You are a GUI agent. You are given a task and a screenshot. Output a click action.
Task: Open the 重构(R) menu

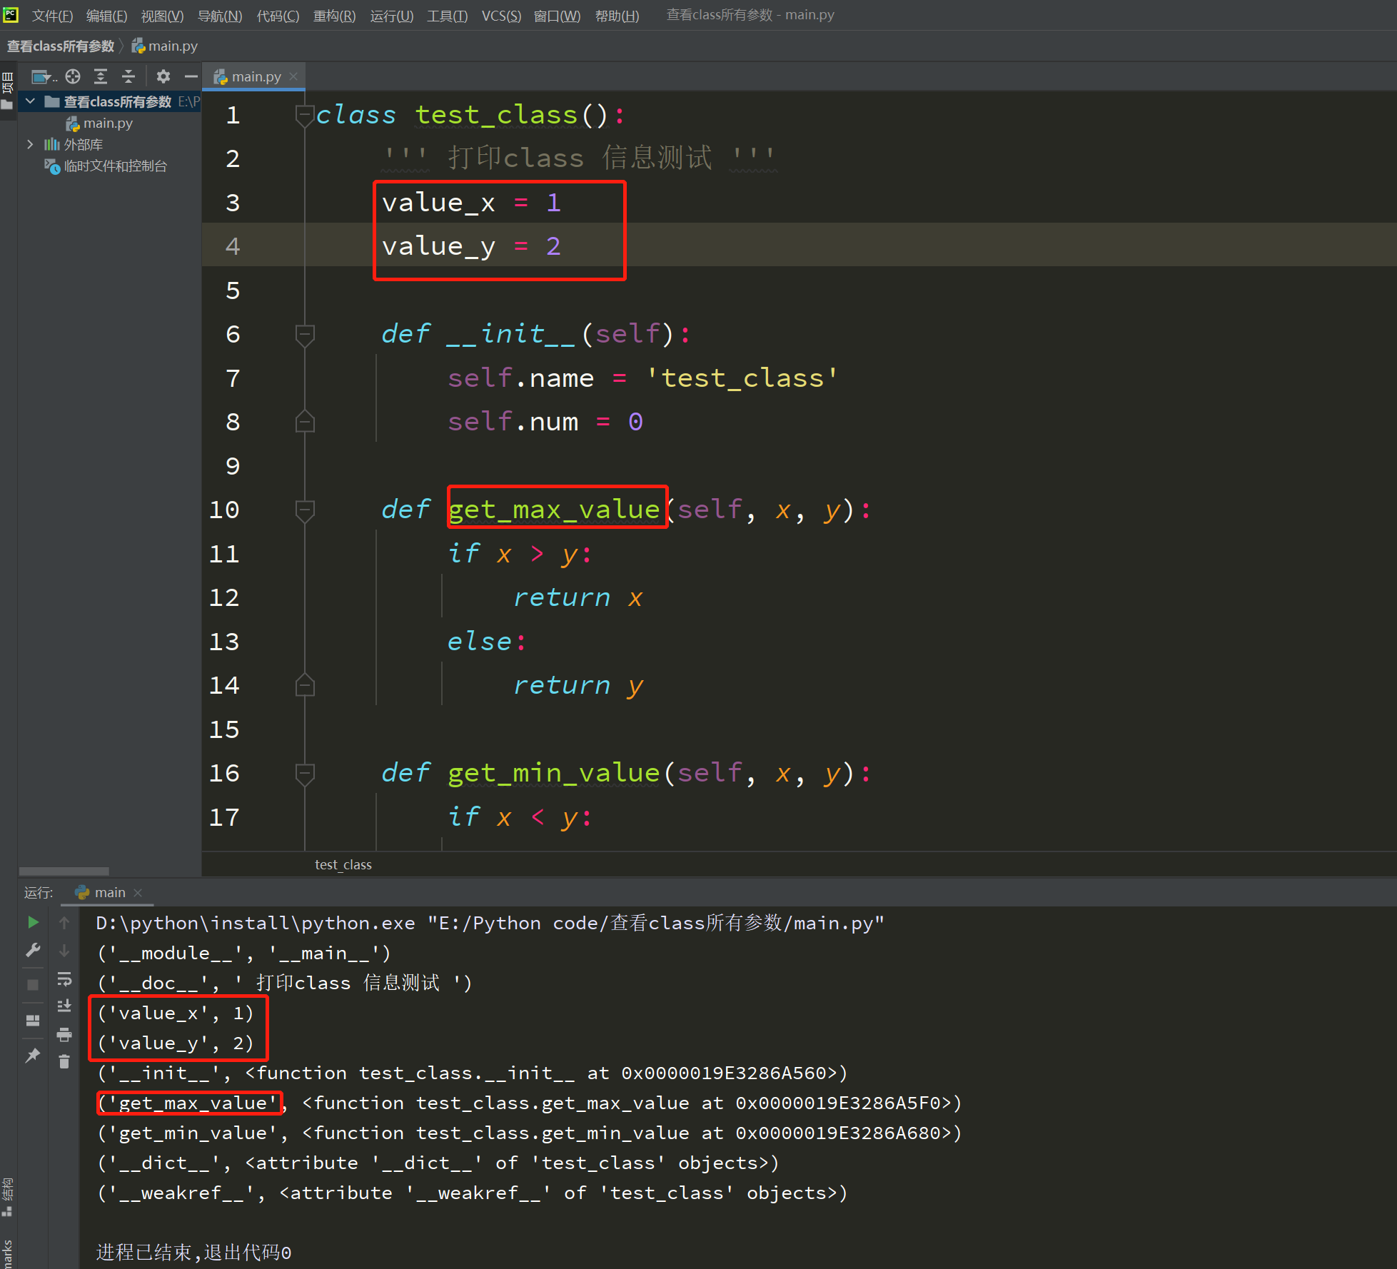[x=334, y=16]
